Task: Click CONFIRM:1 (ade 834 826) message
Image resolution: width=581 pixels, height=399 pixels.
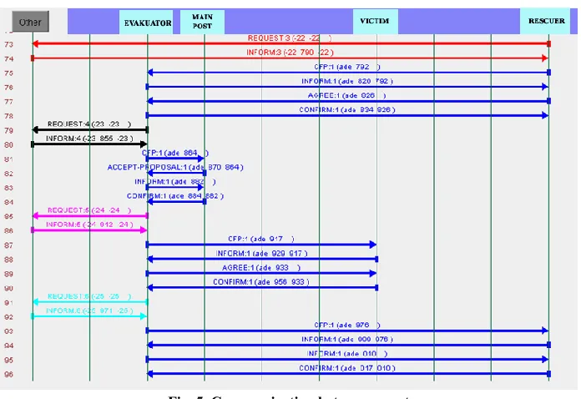Action: click(x=347, y=110)
